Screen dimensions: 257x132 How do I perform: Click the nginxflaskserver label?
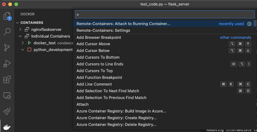click(47, 30)
